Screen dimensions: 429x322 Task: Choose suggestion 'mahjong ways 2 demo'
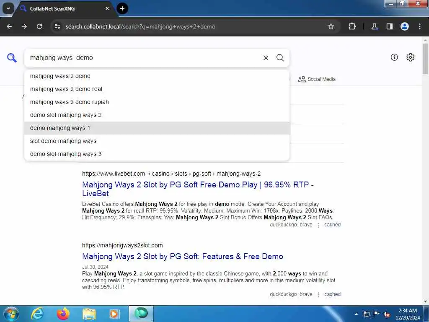[157, 76]
